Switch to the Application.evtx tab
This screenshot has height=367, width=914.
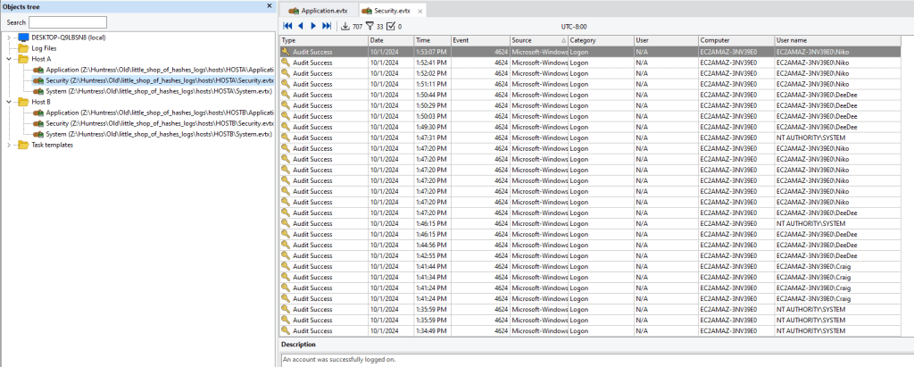[317, 10]
